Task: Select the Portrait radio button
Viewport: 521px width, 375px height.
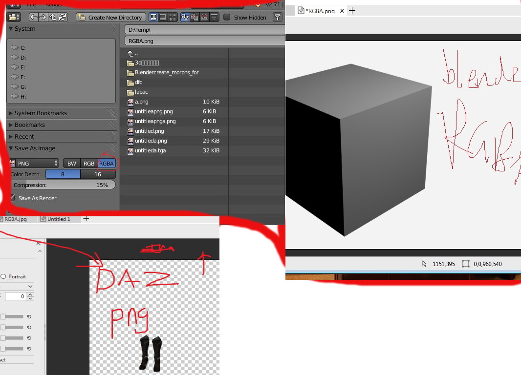Action: [3, 276]
